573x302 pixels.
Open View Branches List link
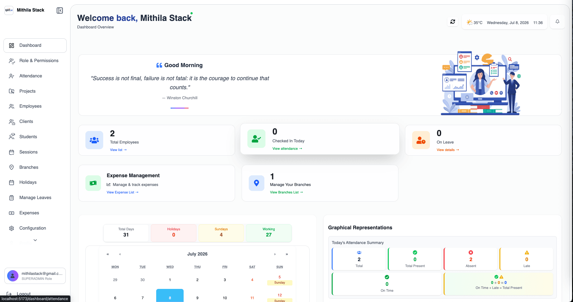coord(286,192)
